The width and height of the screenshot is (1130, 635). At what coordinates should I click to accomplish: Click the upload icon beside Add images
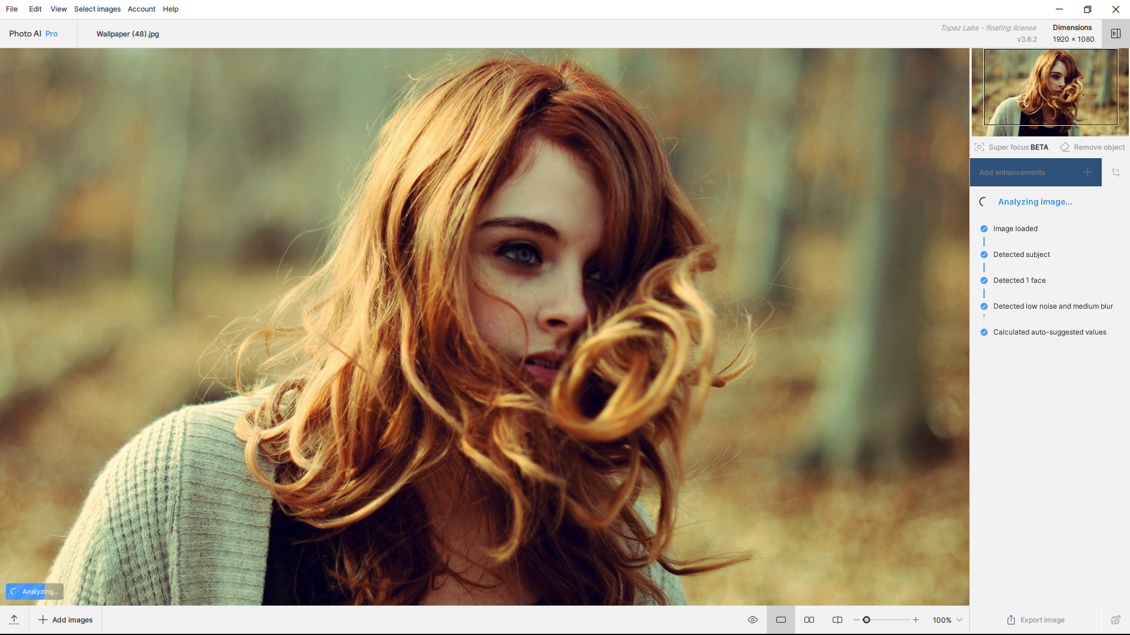14,620
